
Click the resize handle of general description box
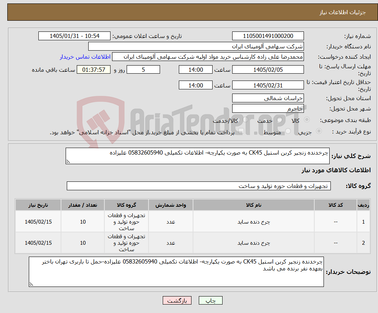click(68, 162)
